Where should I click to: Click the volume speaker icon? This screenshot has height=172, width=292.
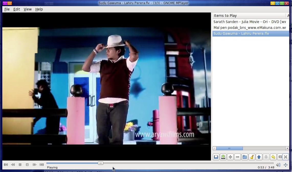pyautogui.click(x=278, y=165)
